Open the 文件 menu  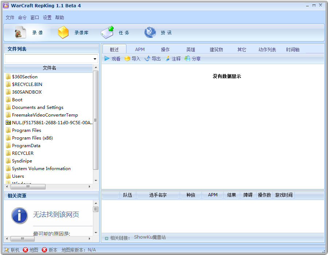click(x=10, y=17)
